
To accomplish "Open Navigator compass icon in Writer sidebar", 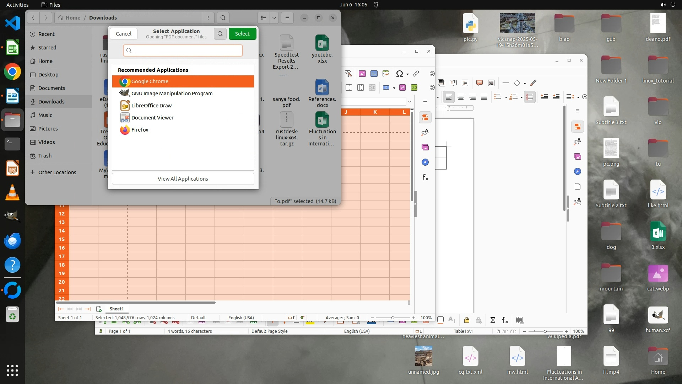I will click(x=578, y=172).
